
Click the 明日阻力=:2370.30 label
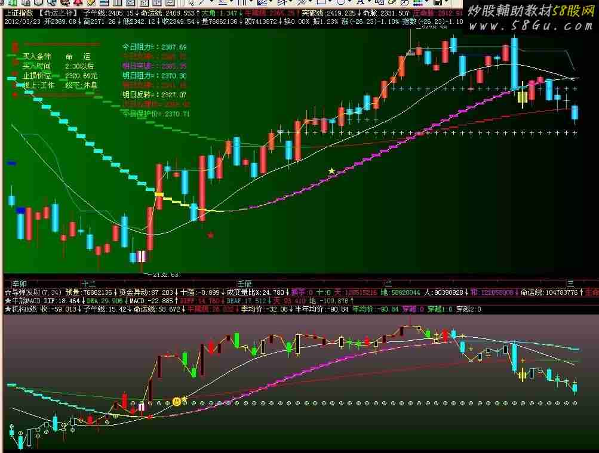coord(155,76)
